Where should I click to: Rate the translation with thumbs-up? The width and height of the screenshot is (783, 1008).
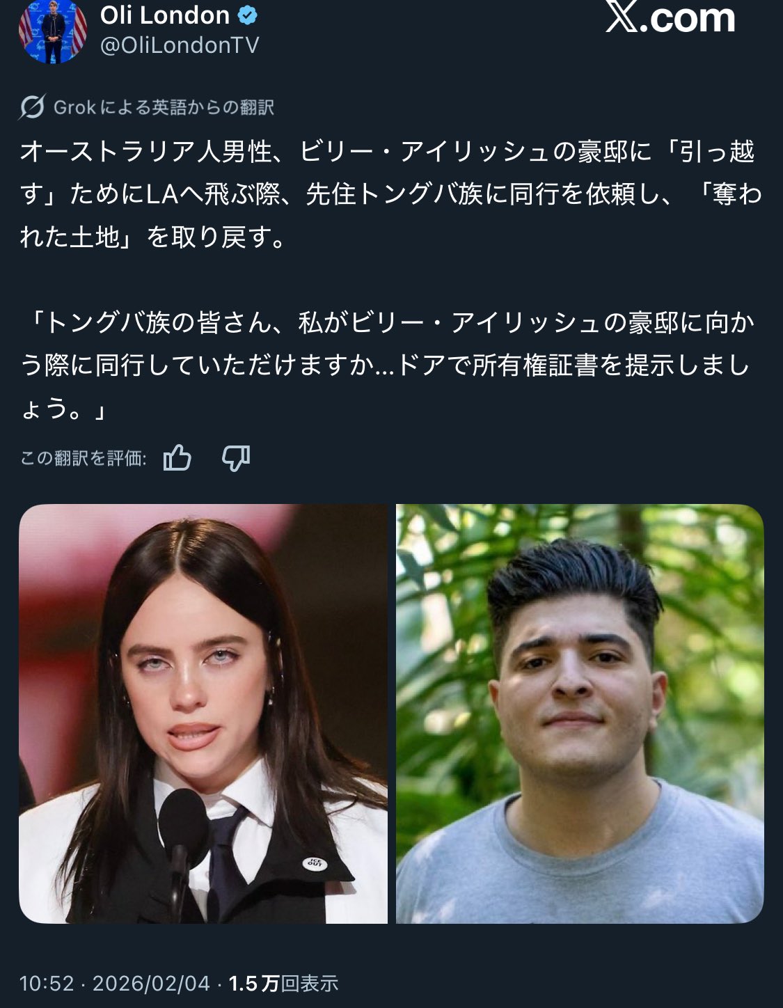tap(177, 458)
